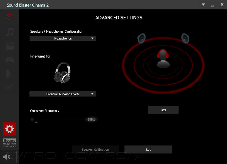
Task: Open the title bar dropdown arrow menu
Action: (203, 5)
